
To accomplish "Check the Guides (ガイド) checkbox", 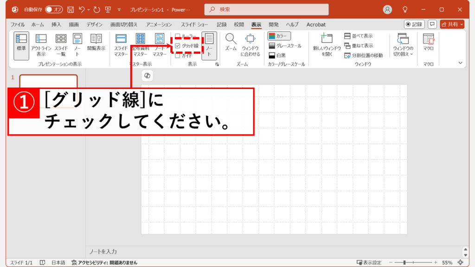I will point(178,56).
